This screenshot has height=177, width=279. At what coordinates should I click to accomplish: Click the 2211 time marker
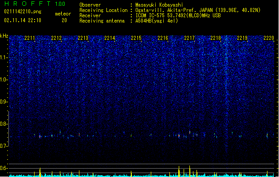30,38
